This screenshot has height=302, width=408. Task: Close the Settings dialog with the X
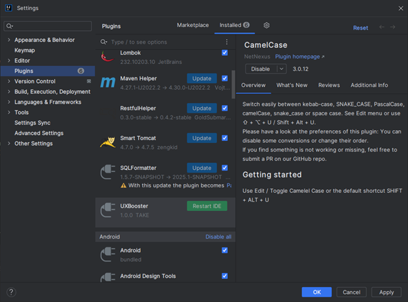click(401, 8)
